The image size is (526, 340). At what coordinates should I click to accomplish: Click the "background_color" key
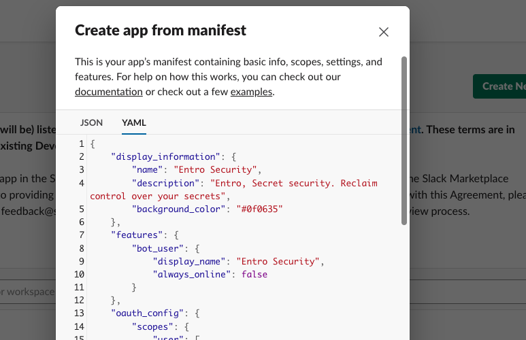[x=178, y=209]
